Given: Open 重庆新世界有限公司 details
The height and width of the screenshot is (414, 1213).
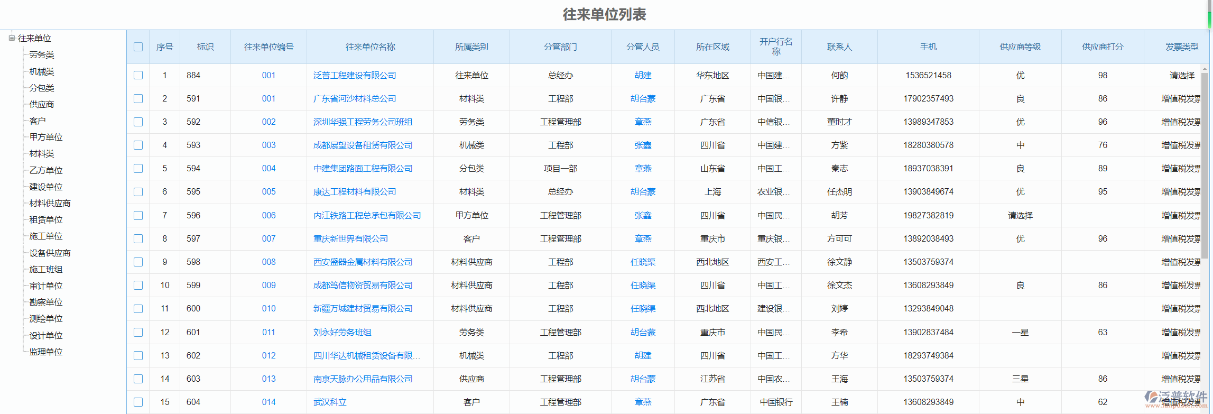Looking at the screenshot, I should pyautogui.click(x=350, y=239).
